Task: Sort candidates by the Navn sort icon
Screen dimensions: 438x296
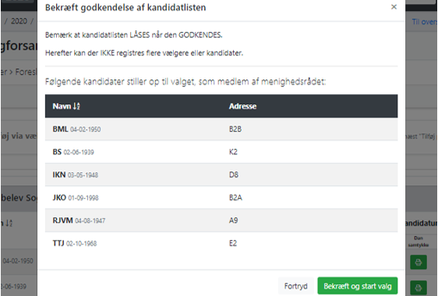Action: (76, 106)
